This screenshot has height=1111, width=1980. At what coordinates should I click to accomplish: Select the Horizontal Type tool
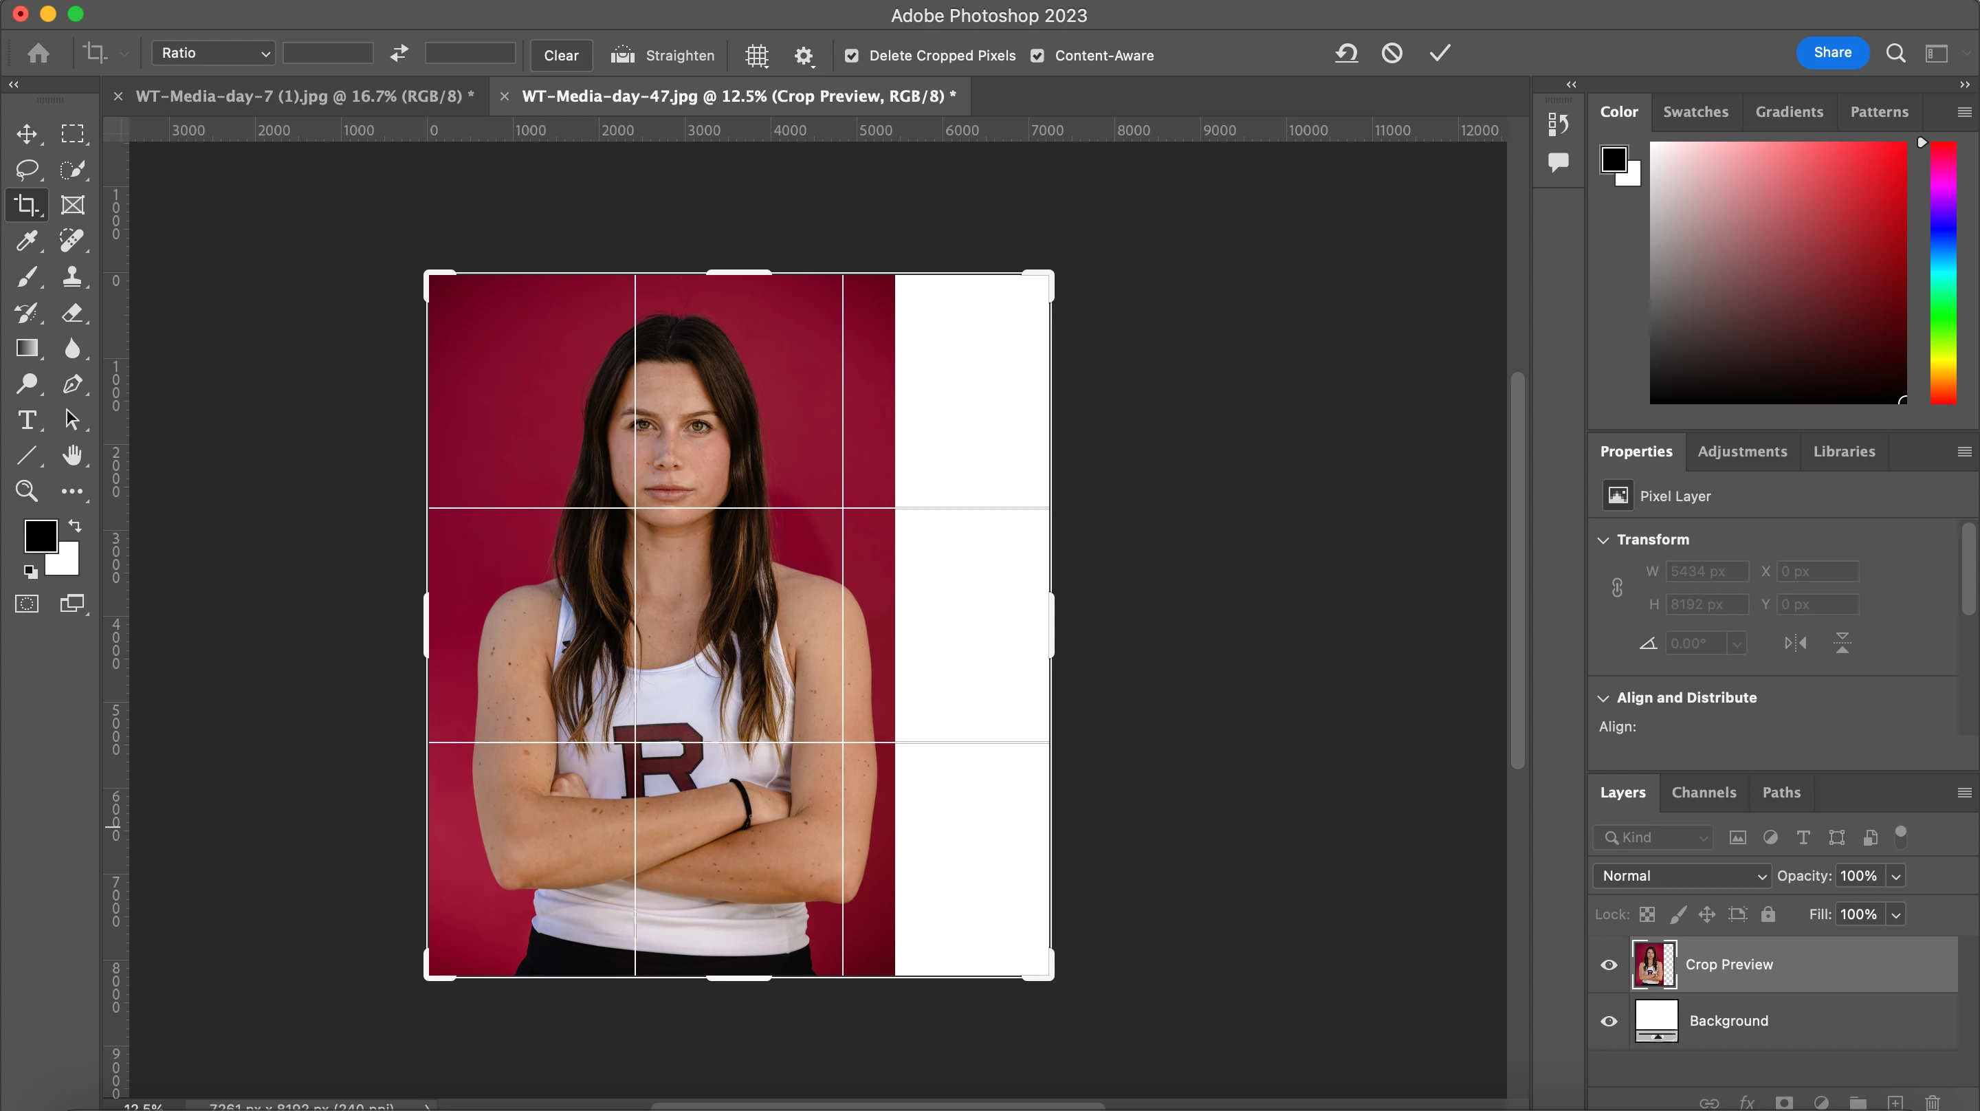[x=27, y=420]
